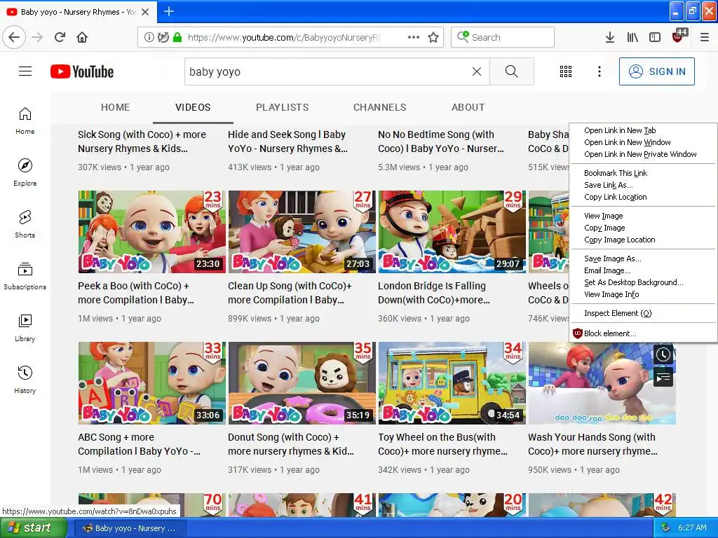This screenshot has width=718, height=538.
Task: Toggle Firefox sidebar icon
Action: tap(655, 37)
